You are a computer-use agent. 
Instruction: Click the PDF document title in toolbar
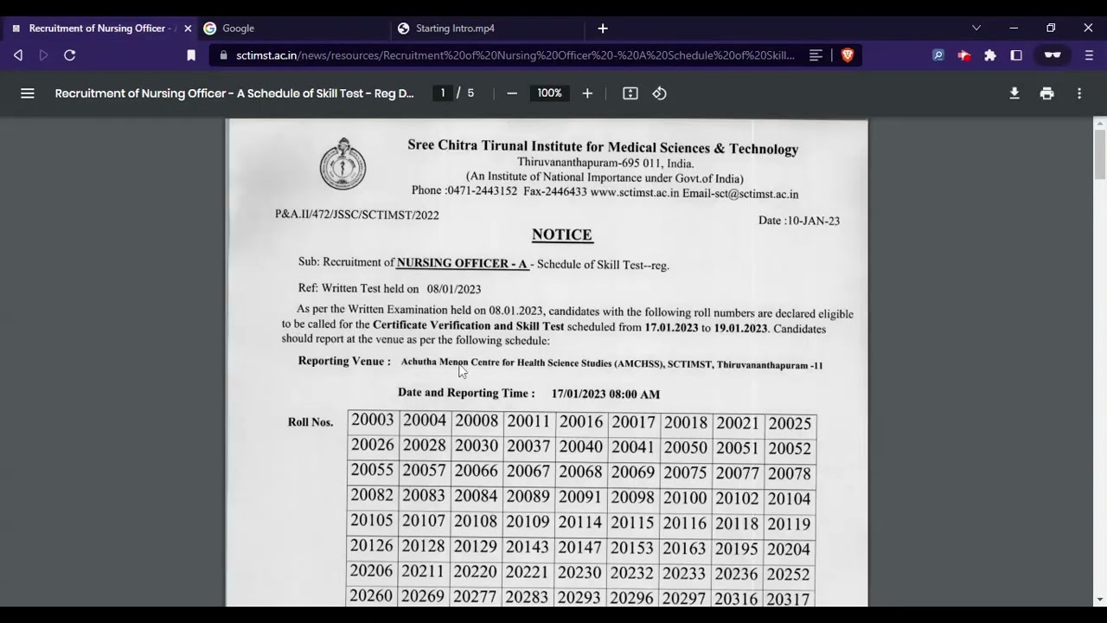[x=234, y=93]
